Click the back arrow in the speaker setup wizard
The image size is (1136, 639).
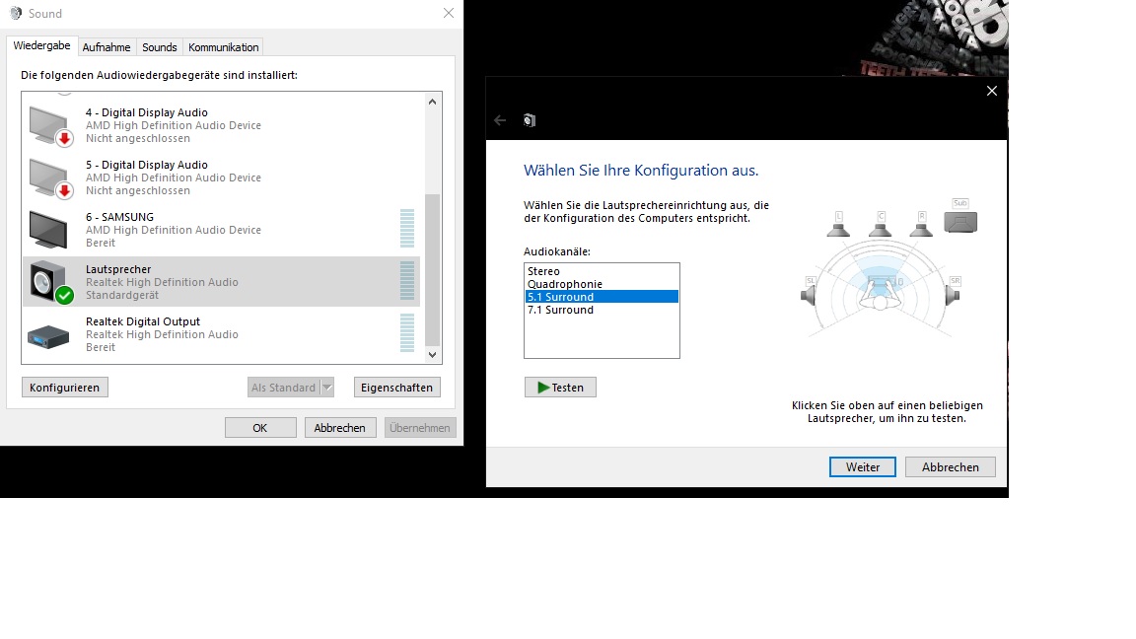(x=500, y=120)
